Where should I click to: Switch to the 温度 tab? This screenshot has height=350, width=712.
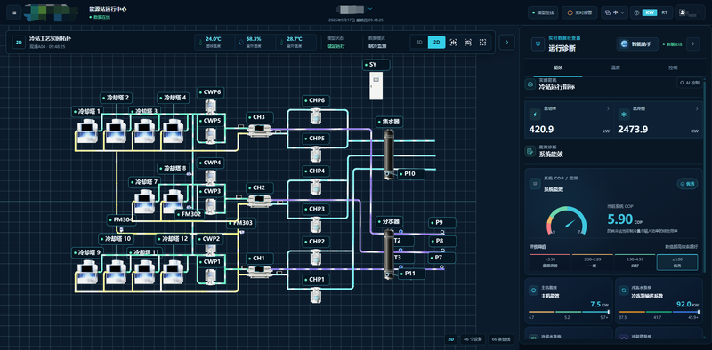coord(615,68)
